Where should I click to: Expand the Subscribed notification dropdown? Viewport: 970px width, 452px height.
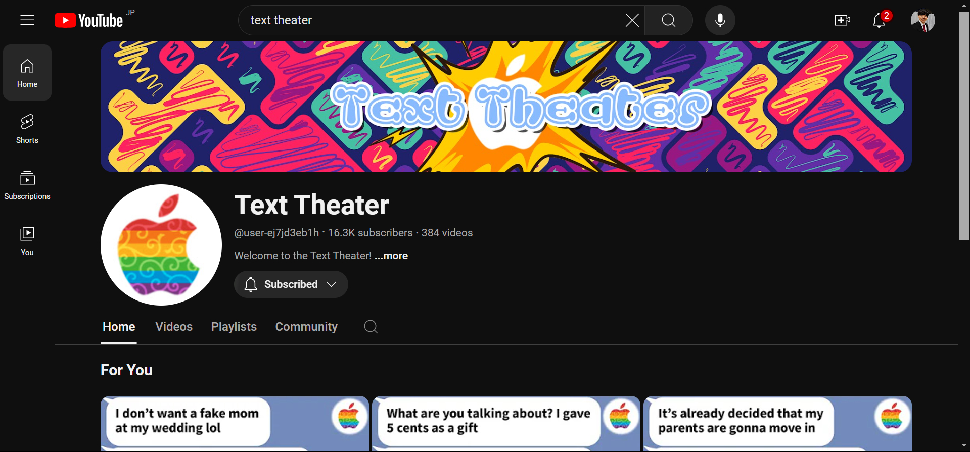click(x=291, y=284)
